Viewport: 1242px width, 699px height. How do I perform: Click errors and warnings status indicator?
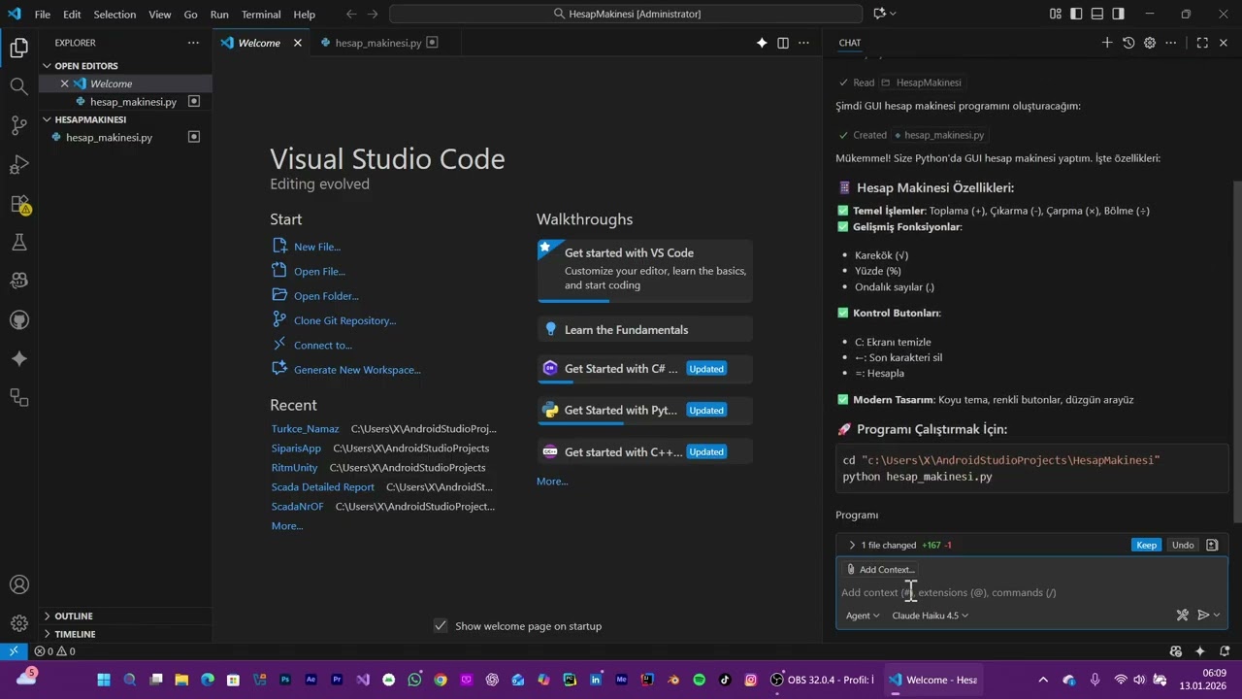[x=54, y=651]
